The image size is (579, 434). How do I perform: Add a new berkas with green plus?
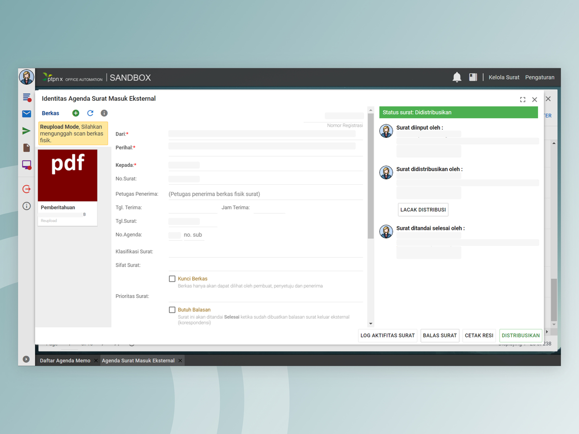click(x=76, y=113)
